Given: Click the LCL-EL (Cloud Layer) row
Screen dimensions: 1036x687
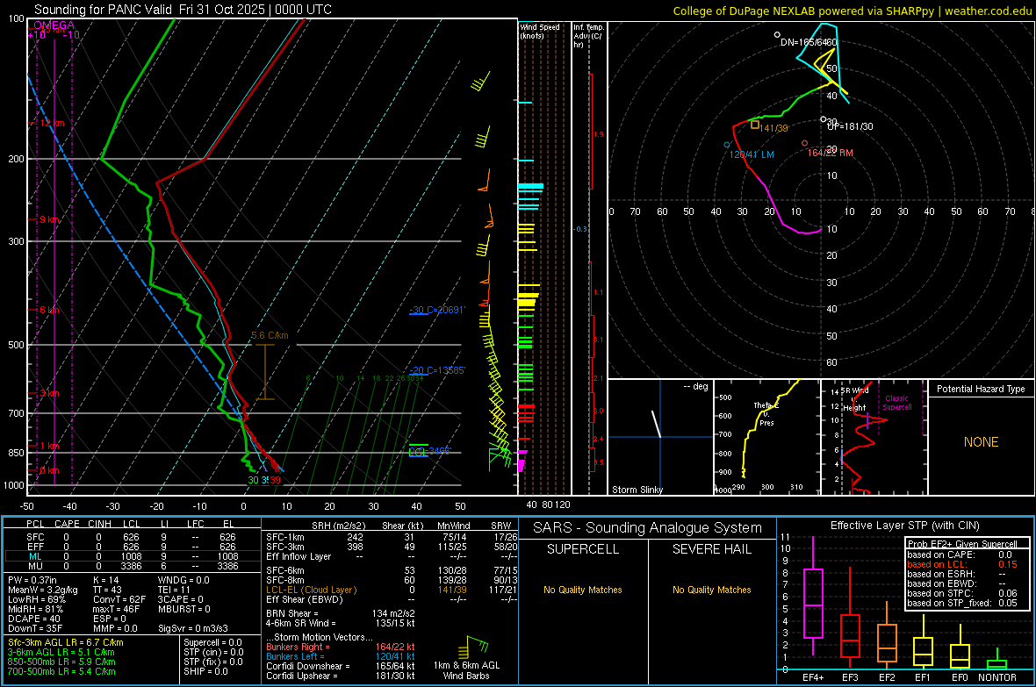Looking at the screenshot, I should pos(392,590).
